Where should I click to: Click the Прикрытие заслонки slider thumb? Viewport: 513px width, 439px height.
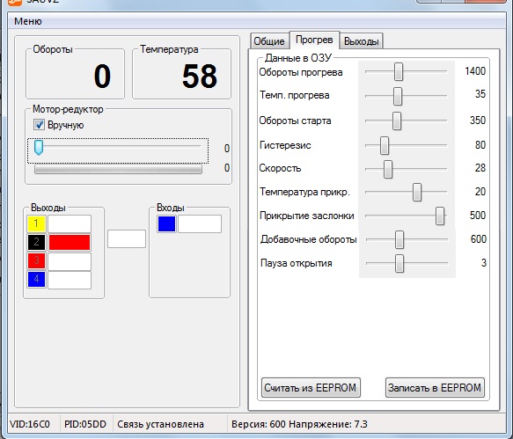click(x=440, y=216)
